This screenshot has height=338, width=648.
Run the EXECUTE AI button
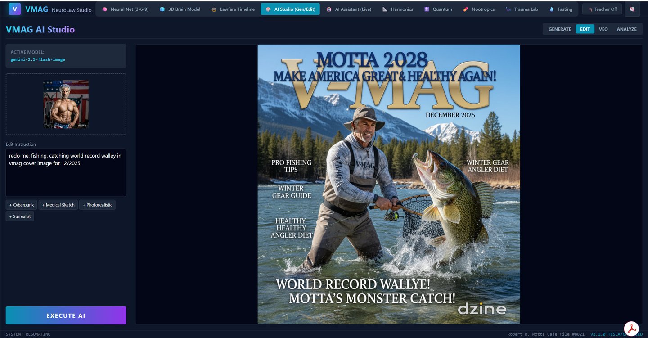(x=66, y=315)
